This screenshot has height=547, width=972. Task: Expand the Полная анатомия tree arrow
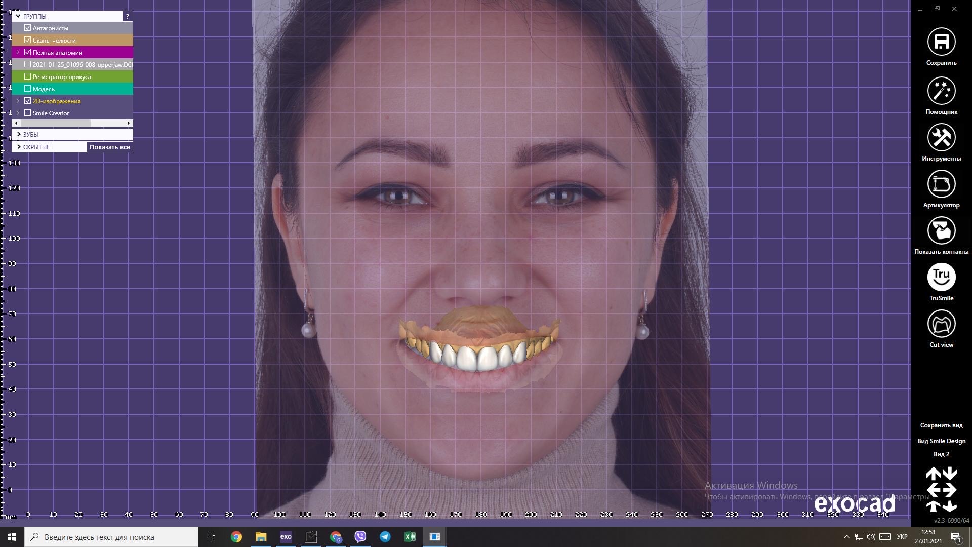tap(18, 52)
